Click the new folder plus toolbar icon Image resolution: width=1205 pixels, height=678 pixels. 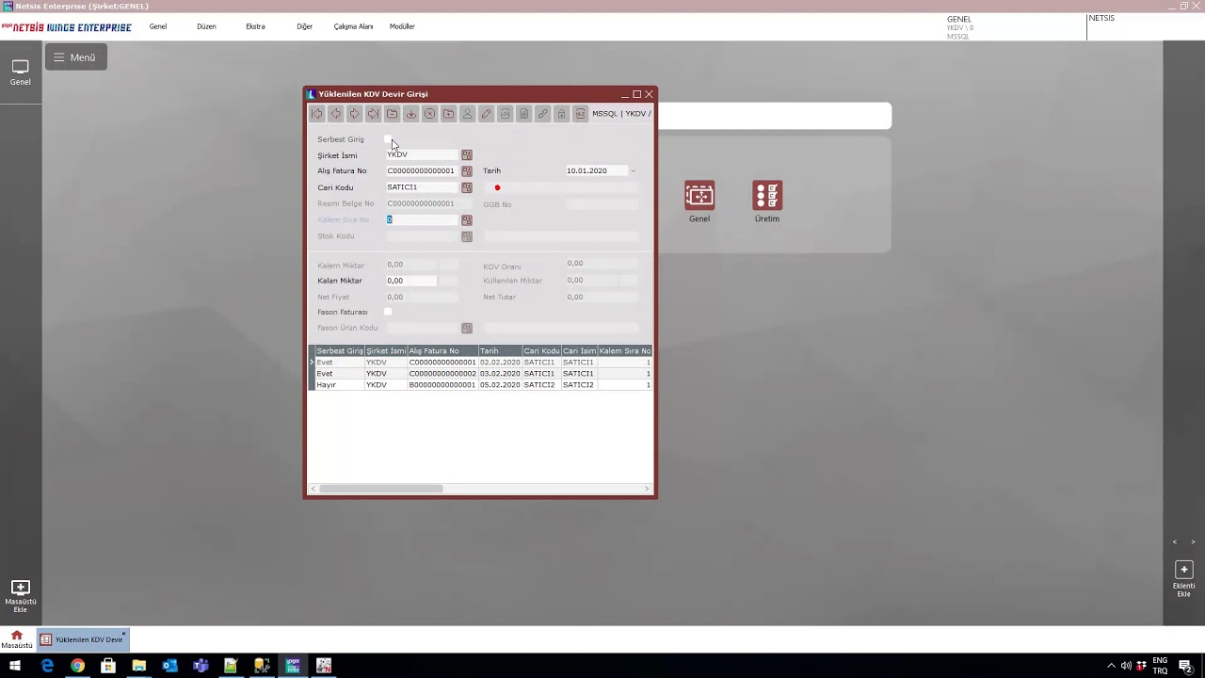tap(449, 114)
